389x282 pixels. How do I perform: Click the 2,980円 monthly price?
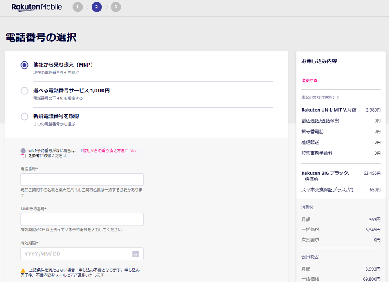point(373,110)
